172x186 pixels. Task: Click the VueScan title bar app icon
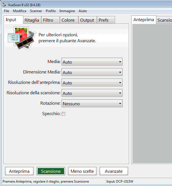coord(4,4)
